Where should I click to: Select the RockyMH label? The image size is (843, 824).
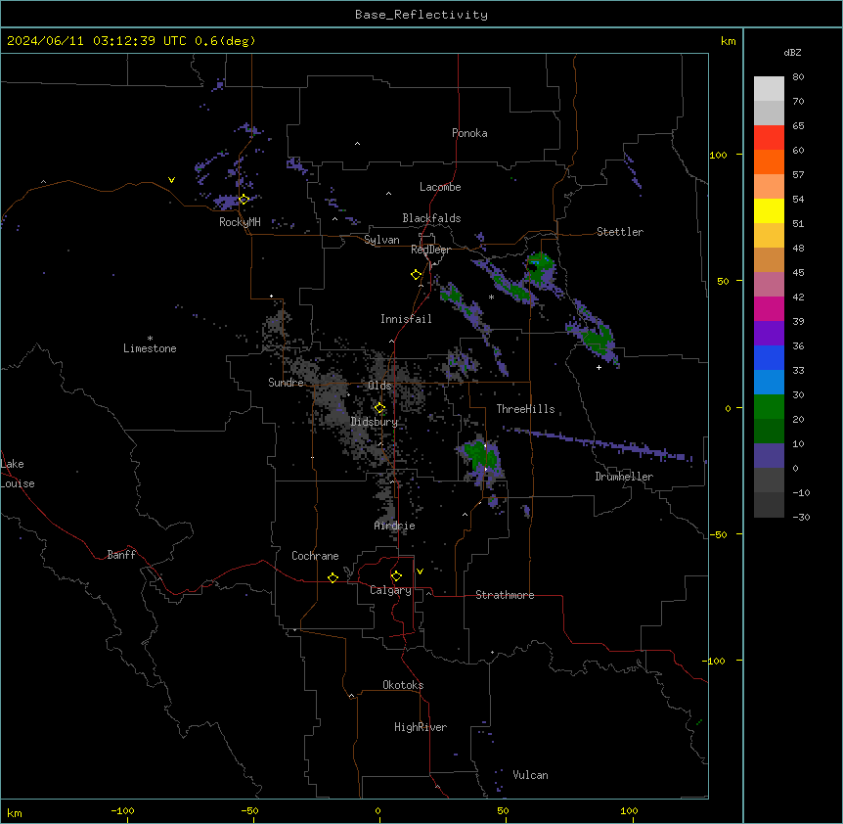tap(240, 222)
